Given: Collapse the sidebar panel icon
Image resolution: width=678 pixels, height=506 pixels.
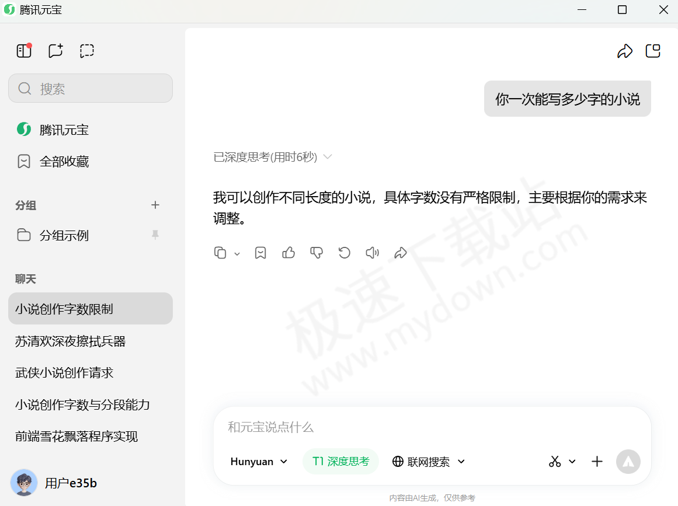Looking at the screenshot, I should click(24, 51).
